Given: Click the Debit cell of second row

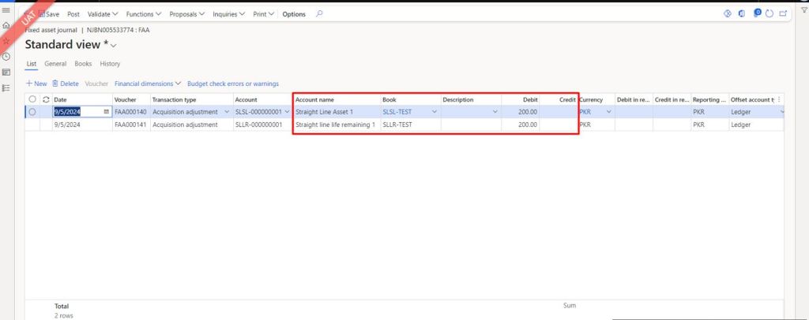Looking at the screenshot, I should 520,125.
